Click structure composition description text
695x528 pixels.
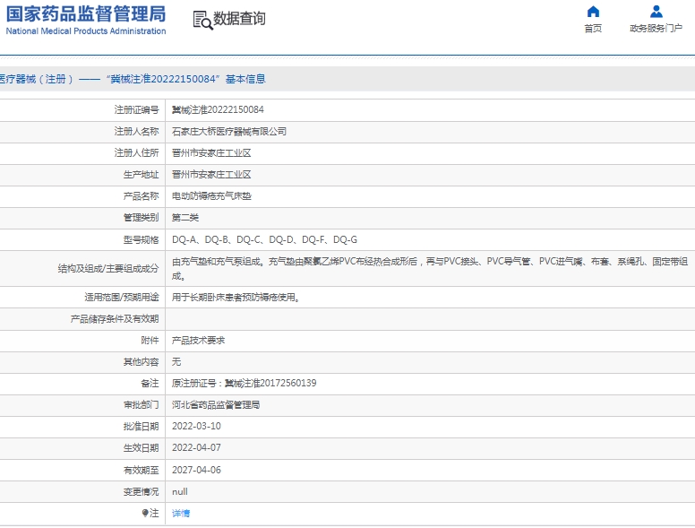[430, 268]
